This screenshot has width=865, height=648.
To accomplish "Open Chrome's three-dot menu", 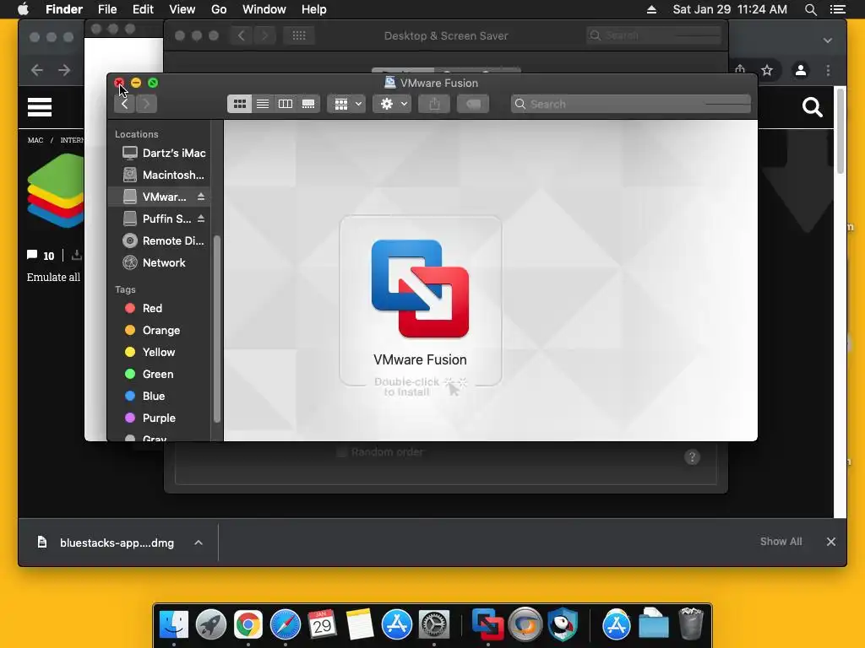I will click(828, 70).
